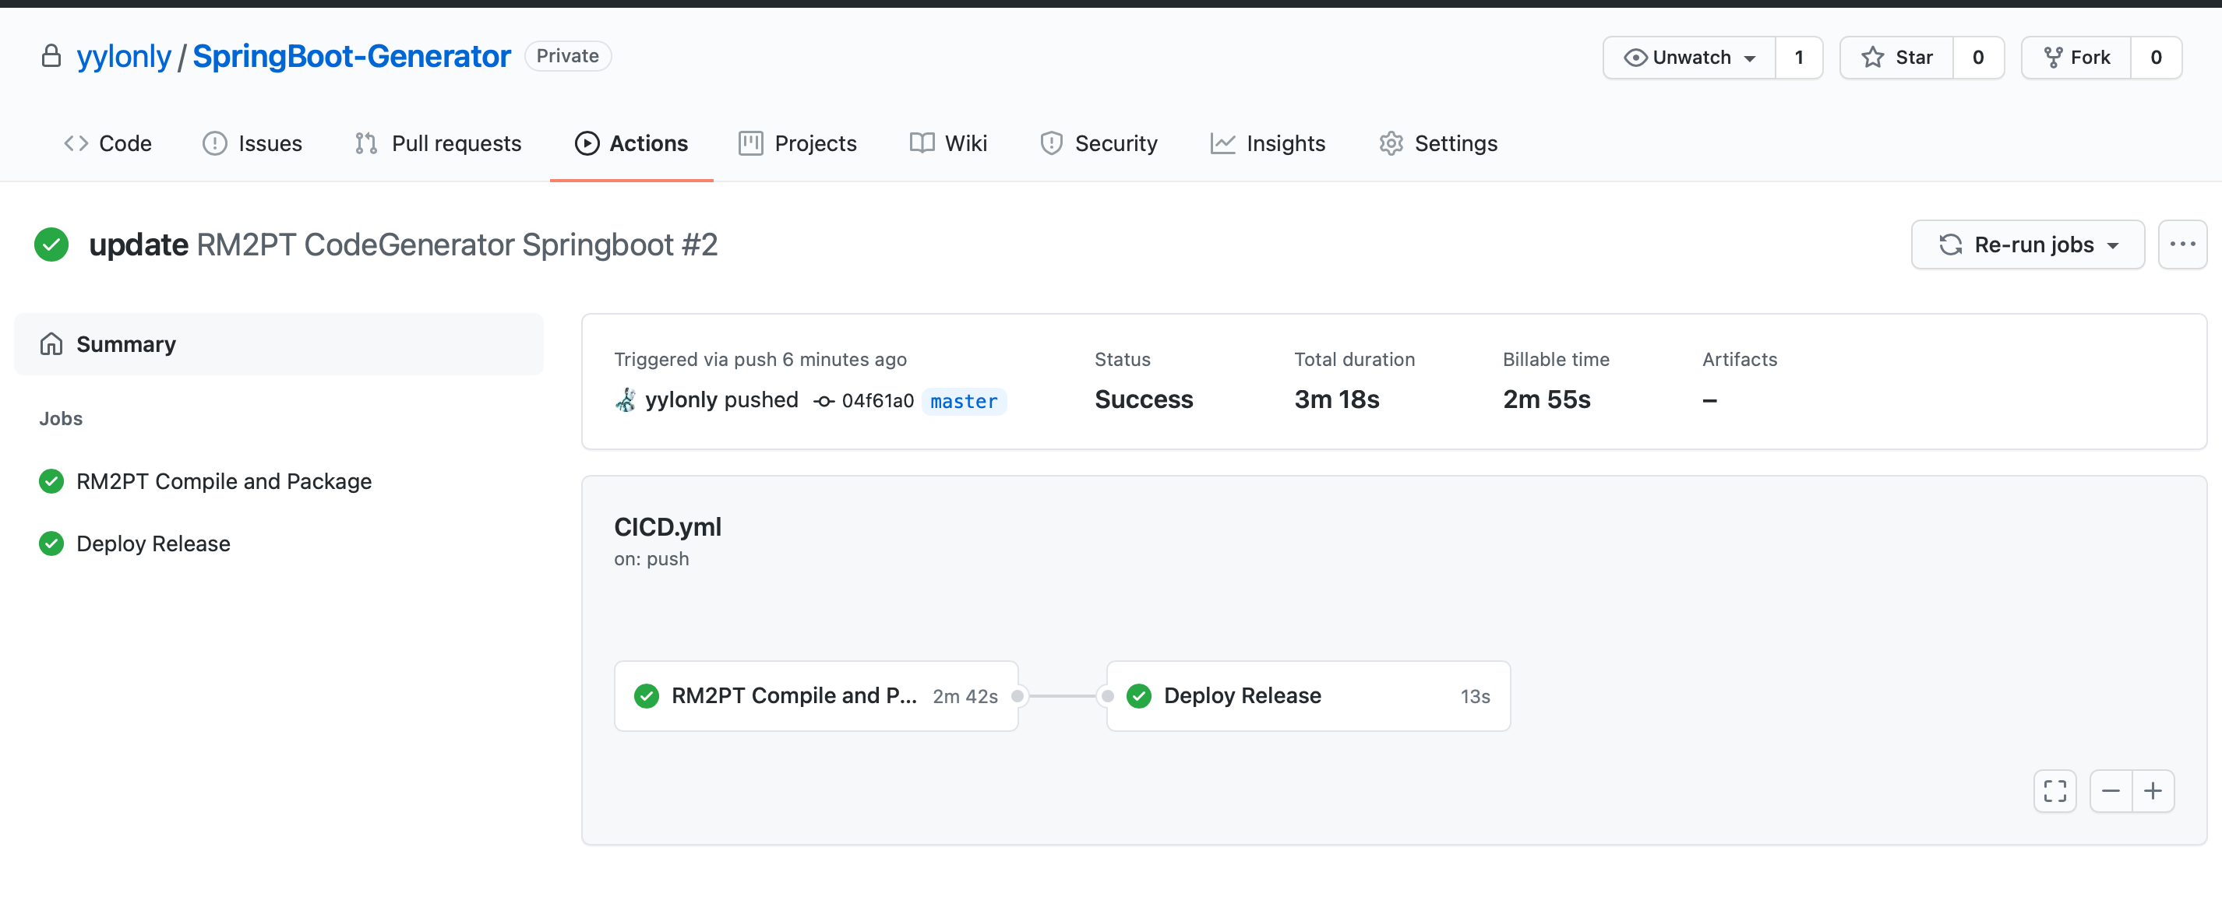
Task: Click the Re-run refresh arrows icon
Action: click(x=1950, y=244)
